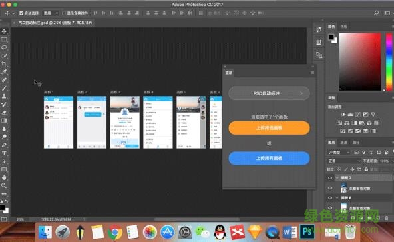Open the Move tool preset picker arrow
This screenshot has width=394, height=242.
click(x=13, y=13)
